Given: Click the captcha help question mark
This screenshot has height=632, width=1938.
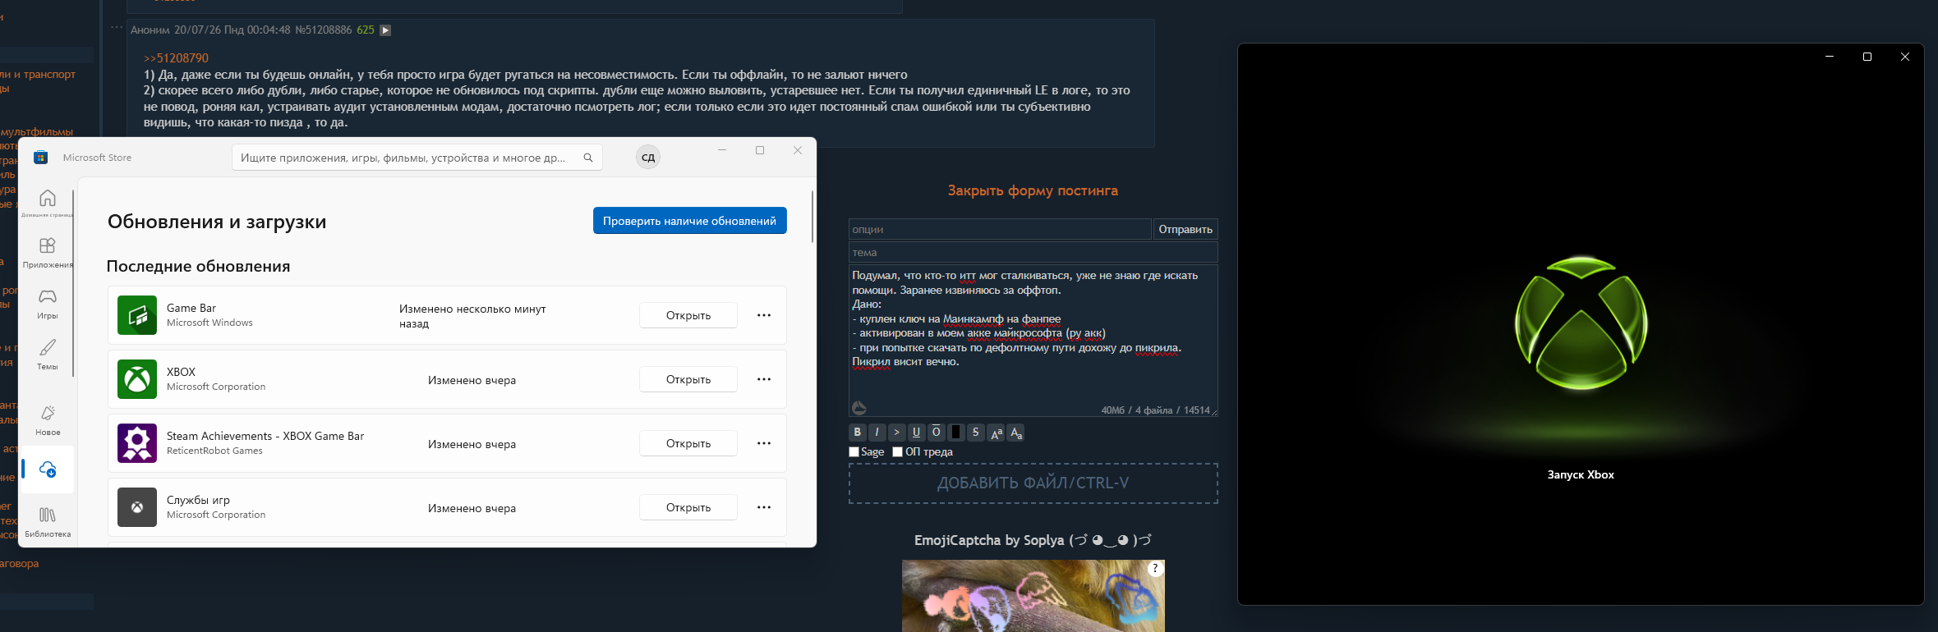Looking at the screenshot, I should point(1155,568).
